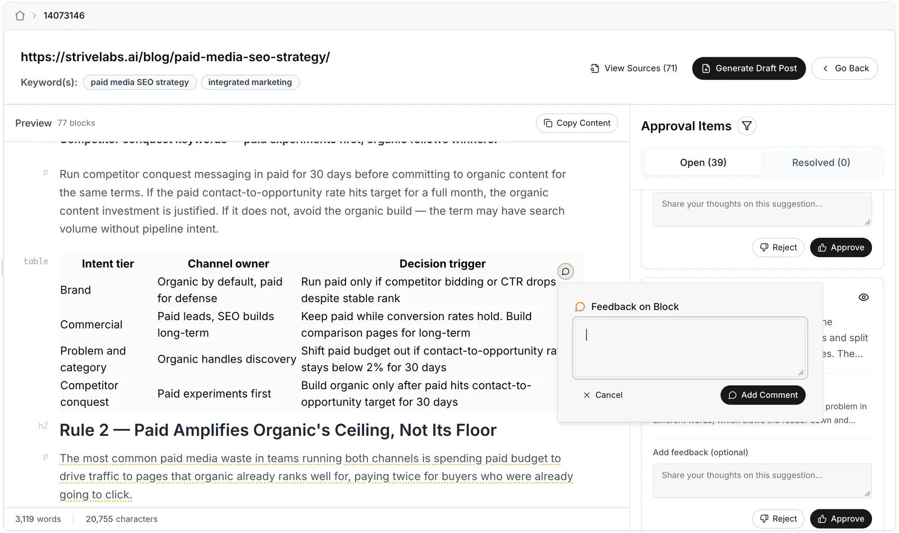Click the 'Intent tier' column header
The width and height of the screenshot is (899, 533).
point(108,264)
